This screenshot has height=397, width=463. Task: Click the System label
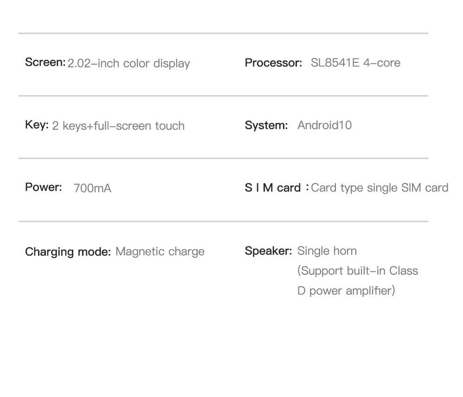(x=266, y=125)
